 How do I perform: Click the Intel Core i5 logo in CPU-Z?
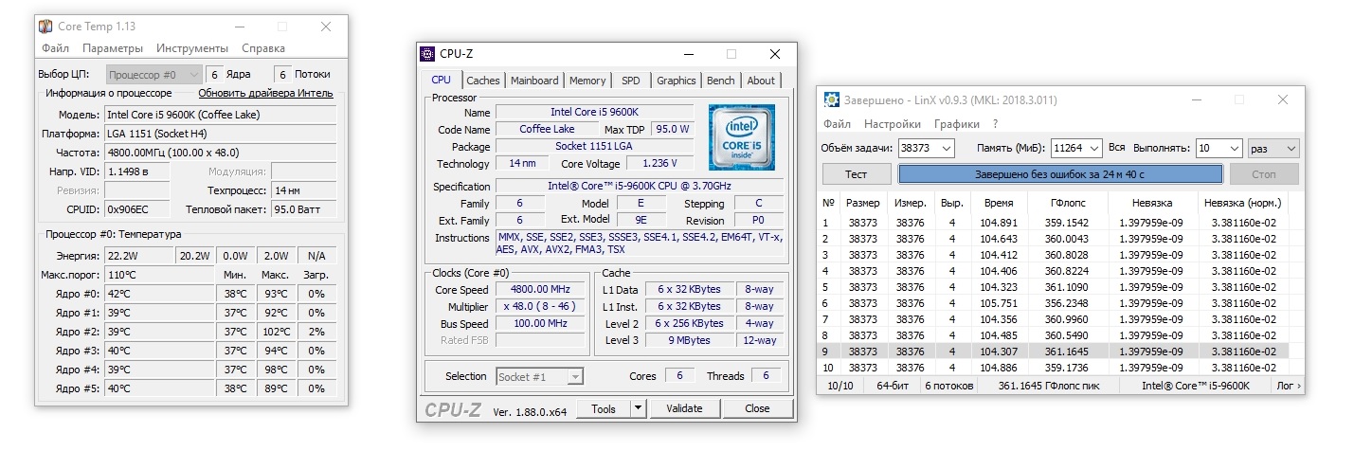(x=742, y=137)
